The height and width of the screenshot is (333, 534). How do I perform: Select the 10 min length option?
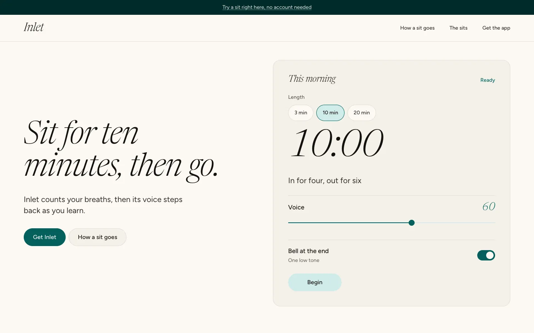330,113
